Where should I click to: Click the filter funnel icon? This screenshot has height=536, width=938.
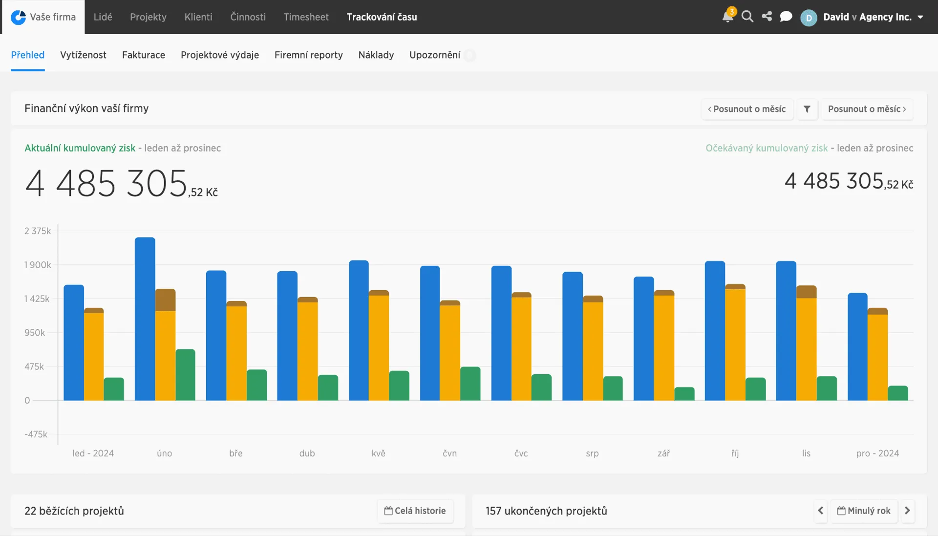click(807, 109)
